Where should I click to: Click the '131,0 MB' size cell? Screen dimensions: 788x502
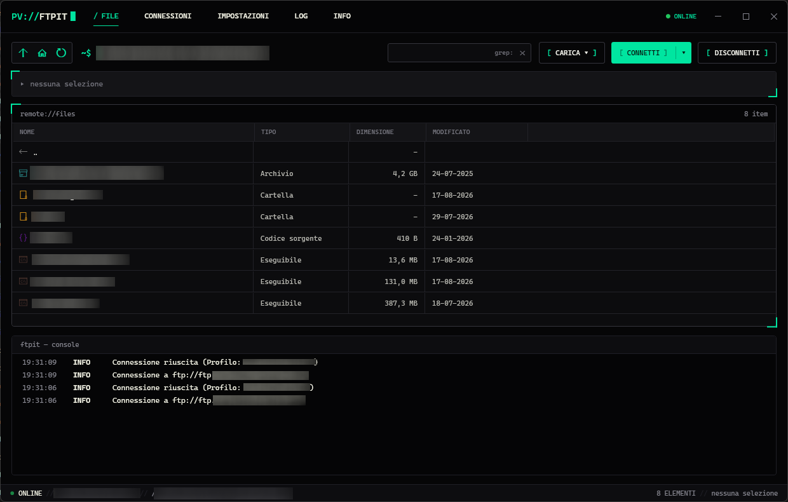click(x=401, y=282)
